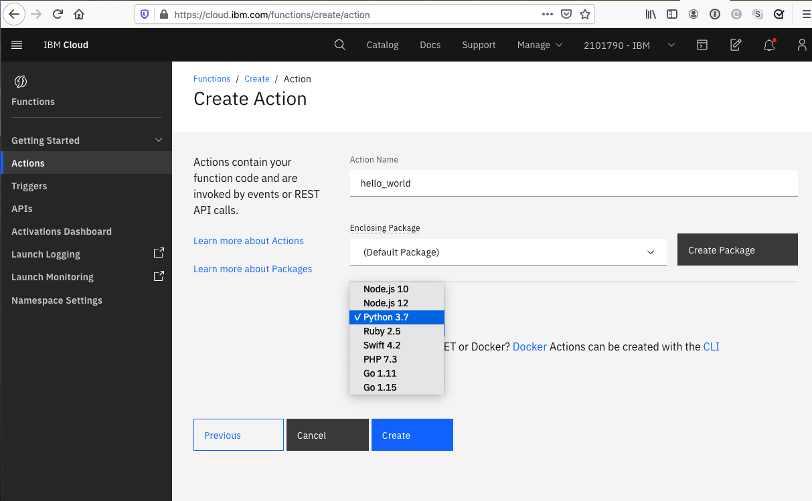812x501 pixels.
Task: Click the Cancel button
Action: [327, 435]
